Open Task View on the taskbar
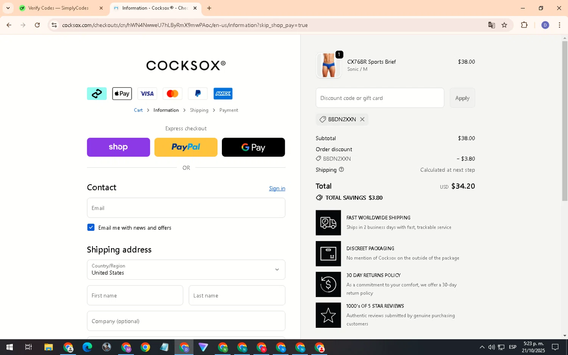The width and height of the screenshot is (568, 355). [x=28, y=347]
